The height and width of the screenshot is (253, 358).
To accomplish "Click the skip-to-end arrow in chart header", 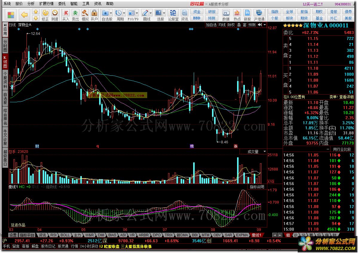I will pyautogui.click(x=260, y=25).
